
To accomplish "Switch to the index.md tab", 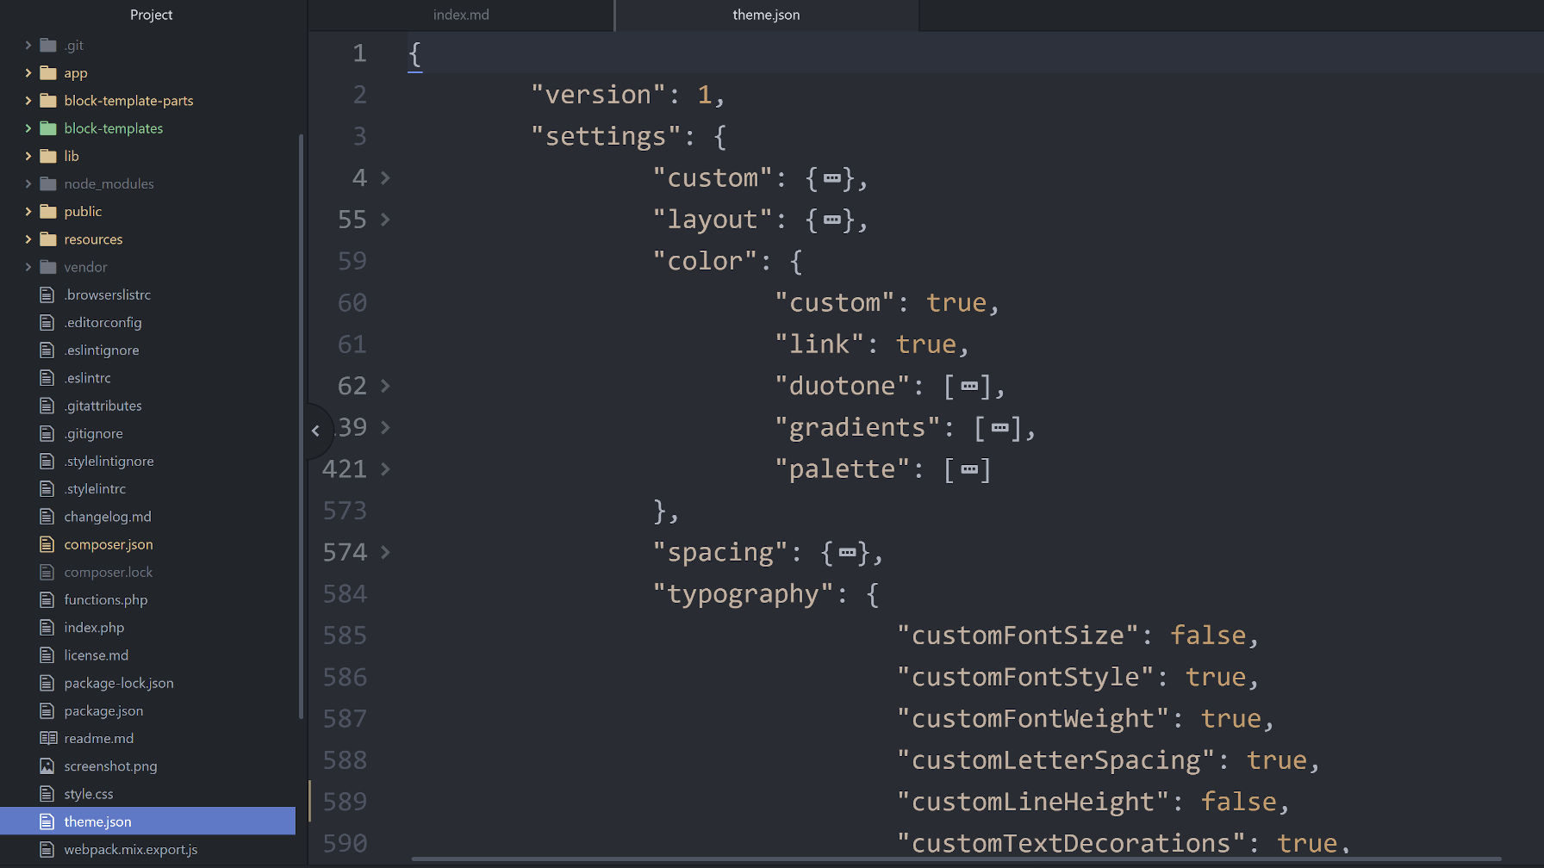I will click(461, 15).
